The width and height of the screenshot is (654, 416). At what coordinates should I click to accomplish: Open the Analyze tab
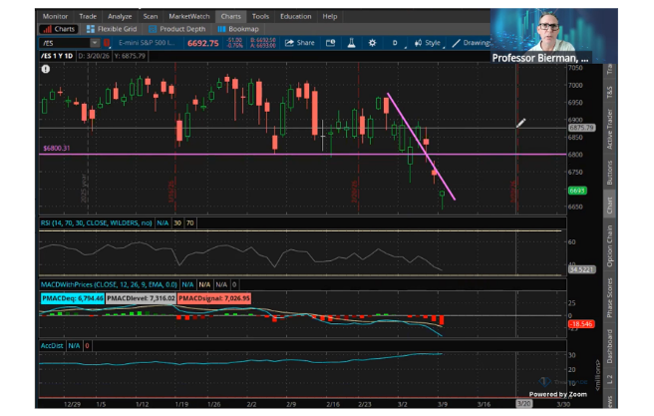click(x=120, y=16)
